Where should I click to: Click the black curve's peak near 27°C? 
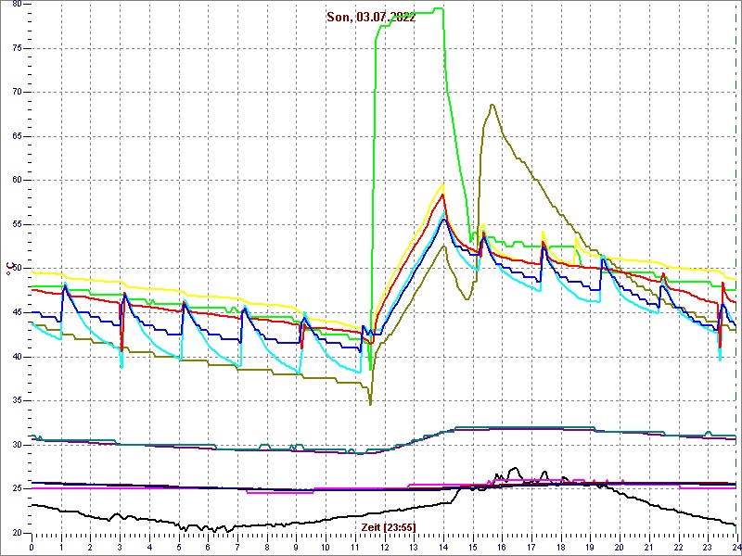pos(515,469)
